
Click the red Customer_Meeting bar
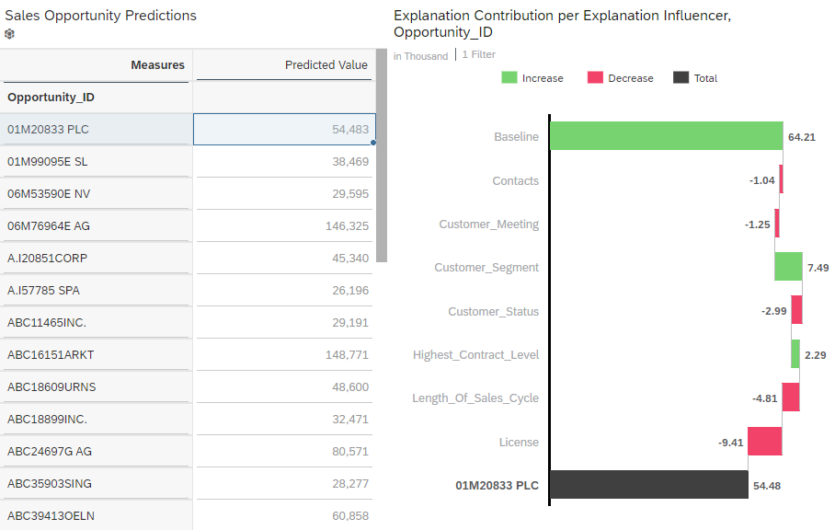pyautogui.click(x=777, y=224)
